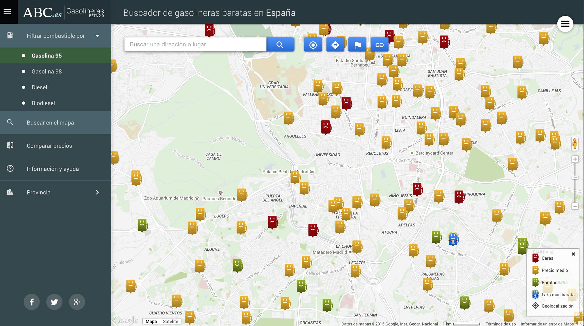Select Diesel fuel filter option
The width and height of the screenshot is (584, 326).
click(39, 87)
